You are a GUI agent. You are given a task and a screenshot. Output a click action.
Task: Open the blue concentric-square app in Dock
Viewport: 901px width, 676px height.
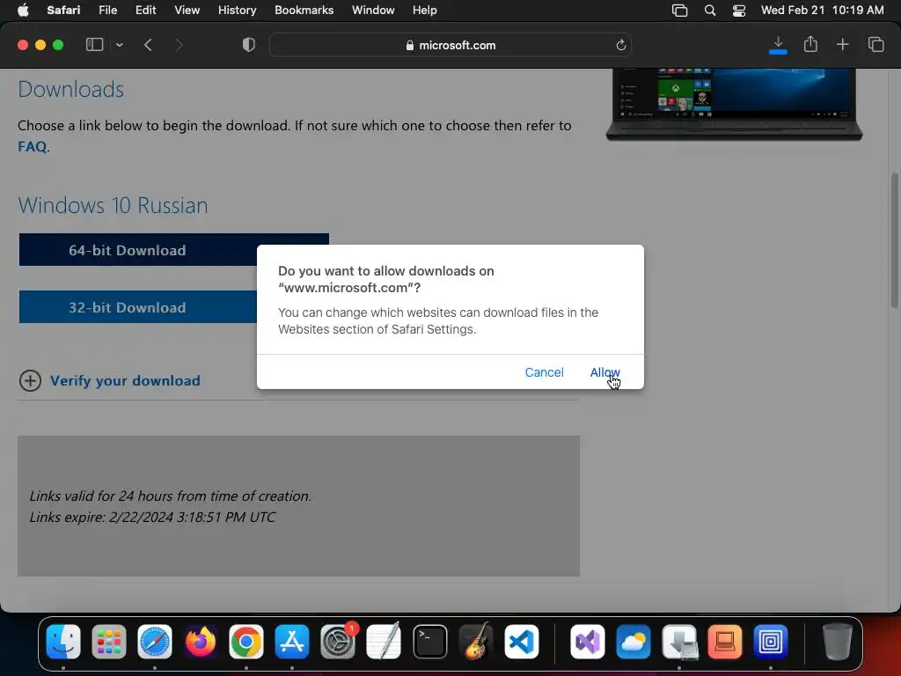(x=771, y=642)
